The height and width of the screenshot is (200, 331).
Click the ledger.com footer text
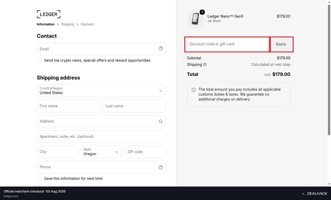pos(11,196)
